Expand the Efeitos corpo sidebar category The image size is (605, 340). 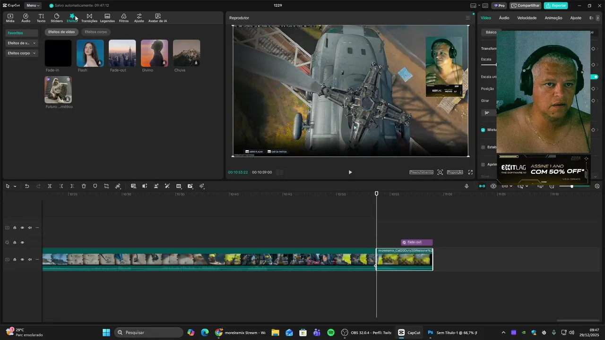pyautogui.click(x=22, y=53)
